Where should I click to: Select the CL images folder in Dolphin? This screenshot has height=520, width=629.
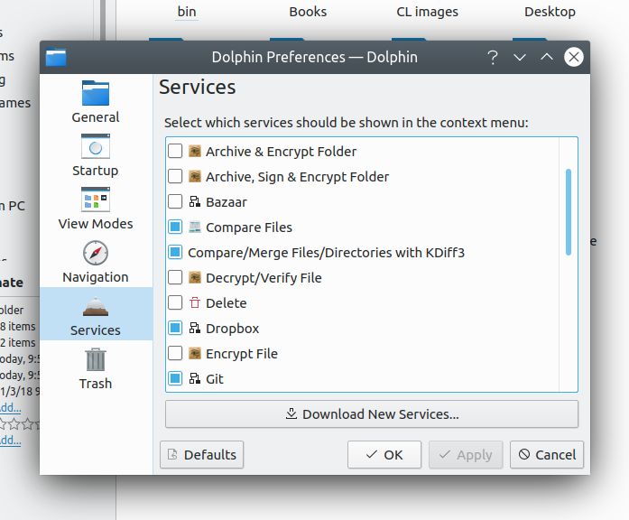(427, 12)
